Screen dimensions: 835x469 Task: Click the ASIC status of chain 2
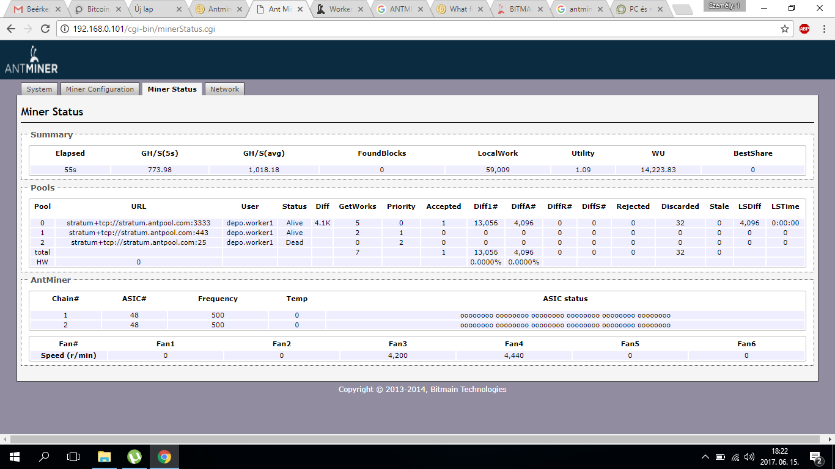point(565,325)
